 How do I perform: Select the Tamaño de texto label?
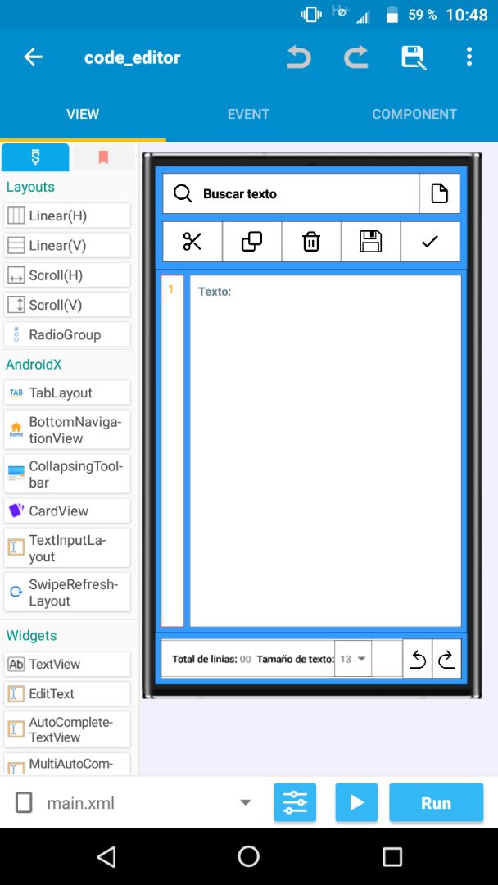pos(295,659)
